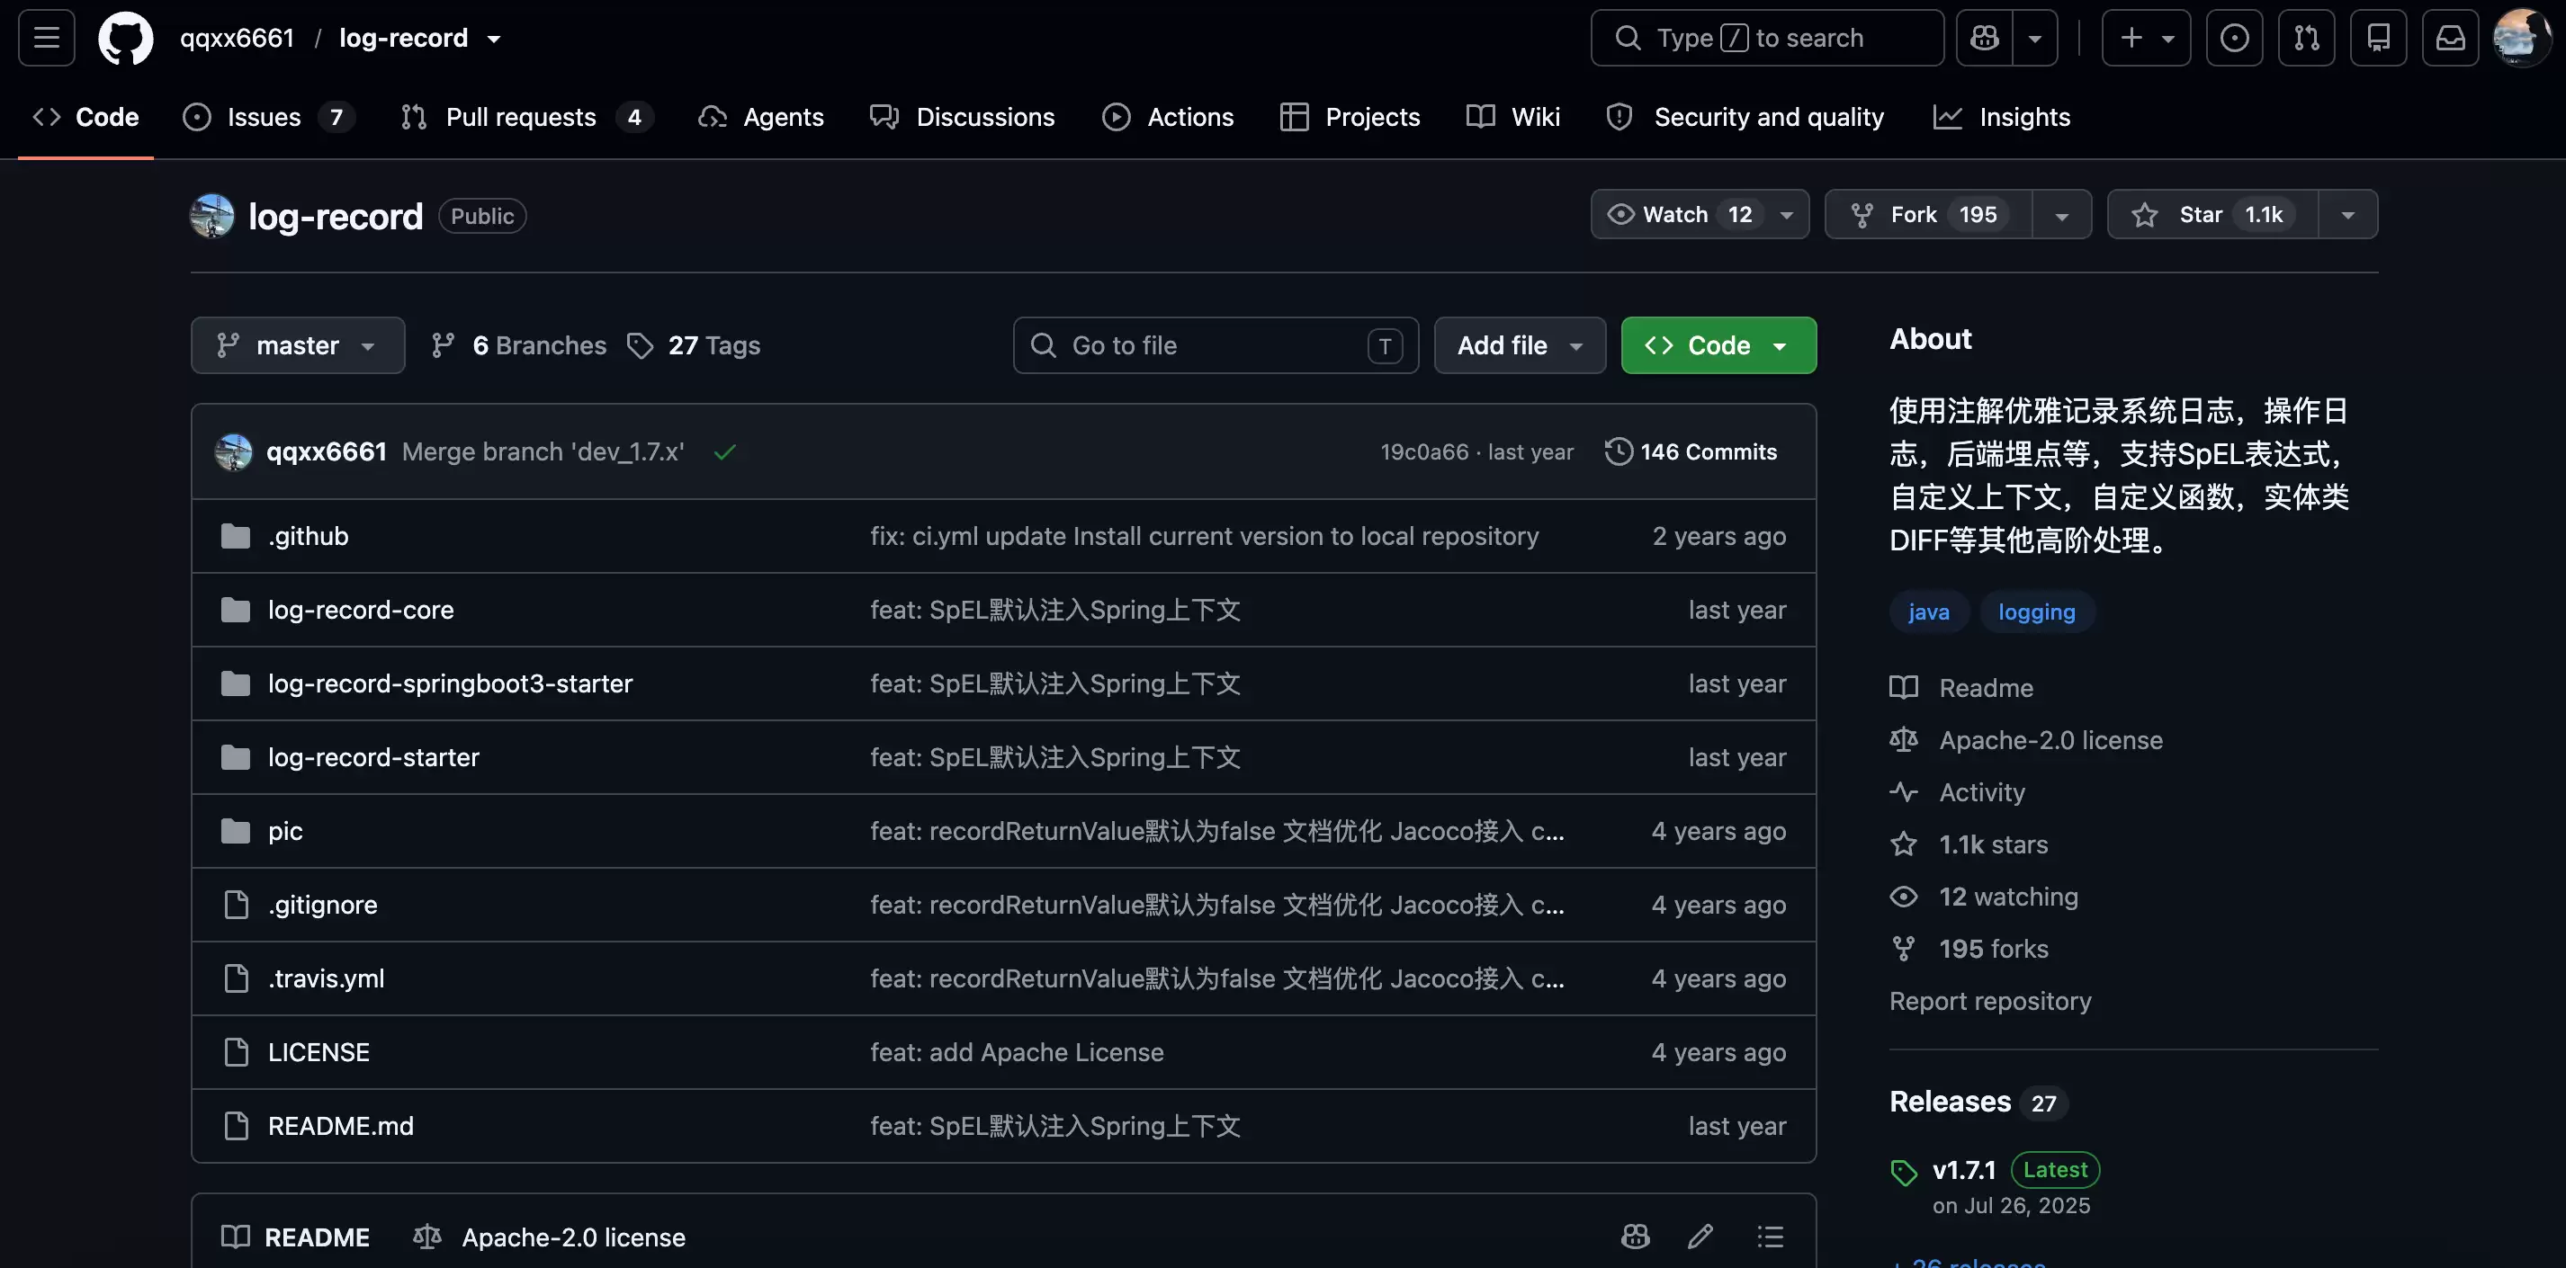Open the Releases 27 heading link
This screenshot has width=2566, height=1268.
coord(1978,1102)
